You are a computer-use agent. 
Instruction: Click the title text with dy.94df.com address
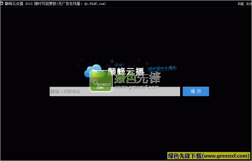tap(55, 3)
